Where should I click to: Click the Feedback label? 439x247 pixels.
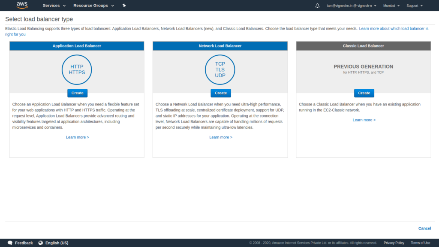pyautogui.click(x=24, y=243)
